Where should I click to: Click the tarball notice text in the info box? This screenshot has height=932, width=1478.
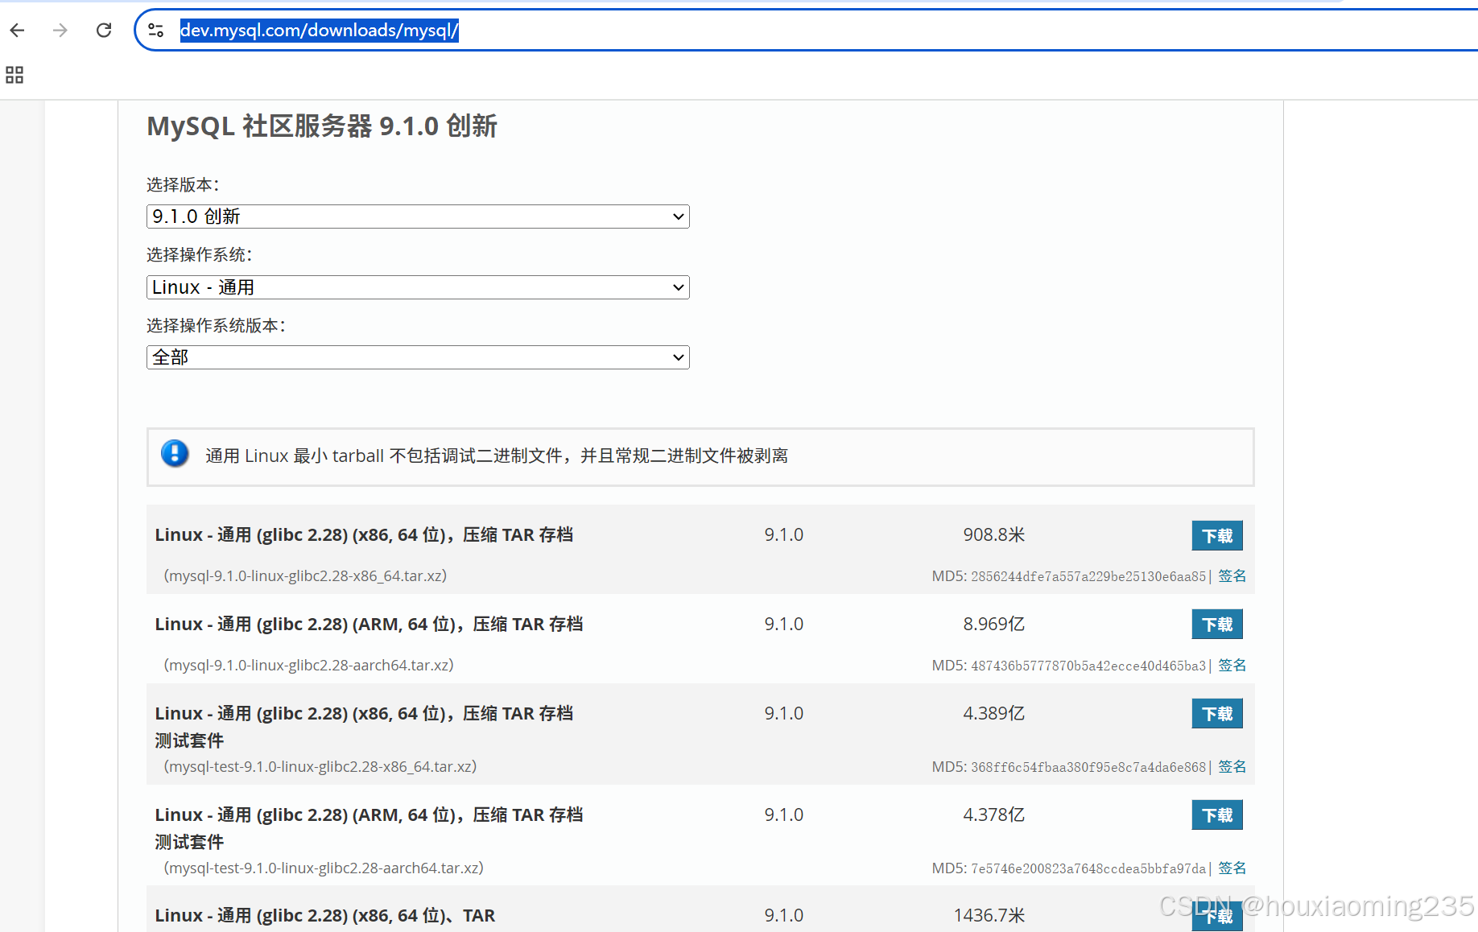[x=497, y=456]
